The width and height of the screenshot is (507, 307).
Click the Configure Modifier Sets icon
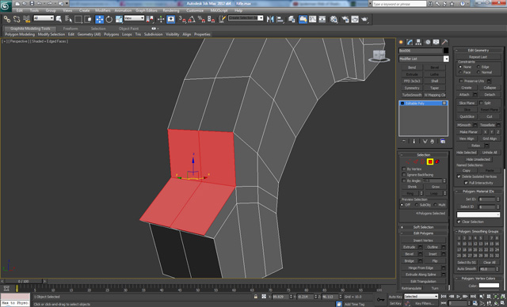click(443, 142)
